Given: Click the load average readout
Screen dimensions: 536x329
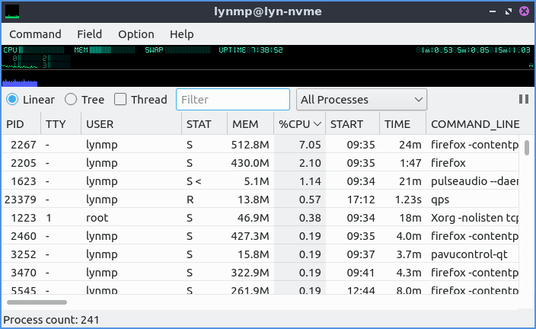Looking at the screenshot, I should pyautogui.click(x=473, y=50).
